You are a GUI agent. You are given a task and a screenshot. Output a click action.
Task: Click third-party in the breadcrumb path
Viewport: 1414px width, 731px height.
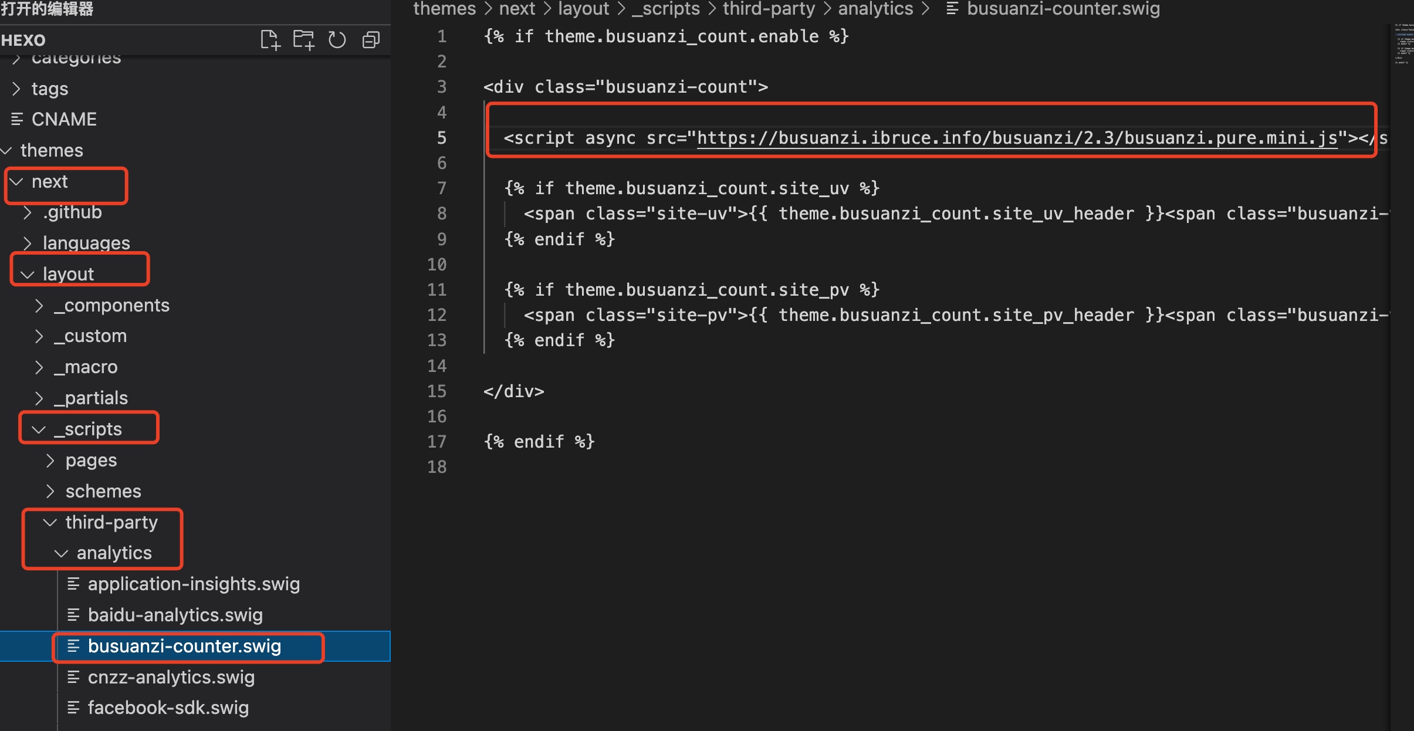coord(768,8)
